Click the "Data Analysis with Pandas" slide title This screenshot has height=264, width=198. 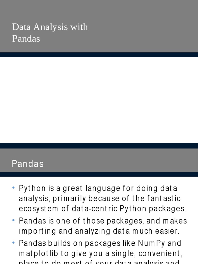point(50,33)
